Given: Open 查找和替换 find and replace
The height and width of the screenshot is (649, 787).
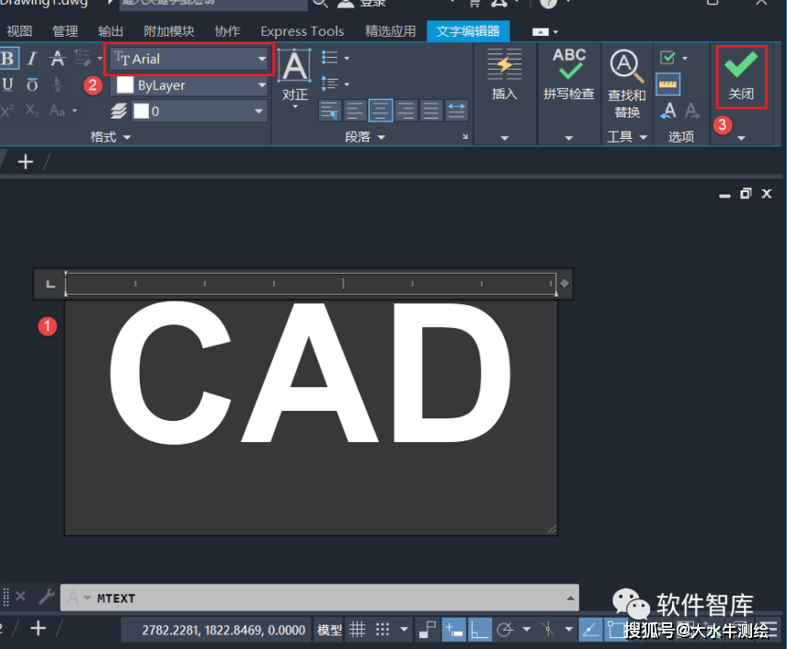Looking at the screenshot, I should pos(627,84).
